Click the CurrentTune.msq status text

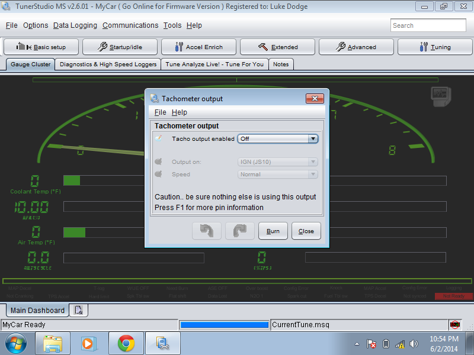[300, 325]
